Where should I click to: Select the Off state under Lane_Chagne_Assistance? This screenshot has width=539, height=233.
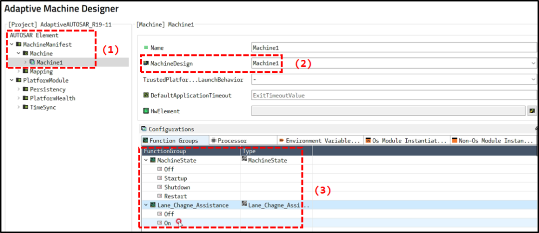pos(169,214)
